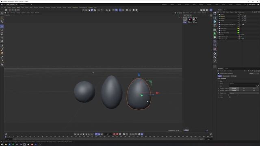Screen dimensions: 260x146
Task: Set Renderer Visibility to Off
Action: [253, 90]
